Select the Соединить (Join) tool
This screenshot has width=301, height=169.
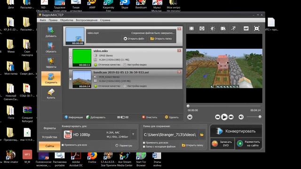click(x=51, y=78)
